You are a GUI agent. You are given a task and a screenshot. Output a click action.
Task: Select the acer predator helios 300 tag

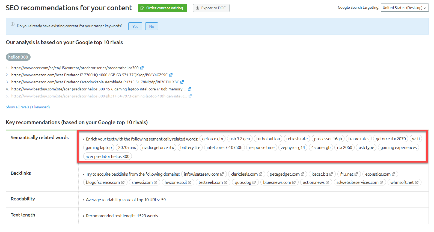(108, 157)
